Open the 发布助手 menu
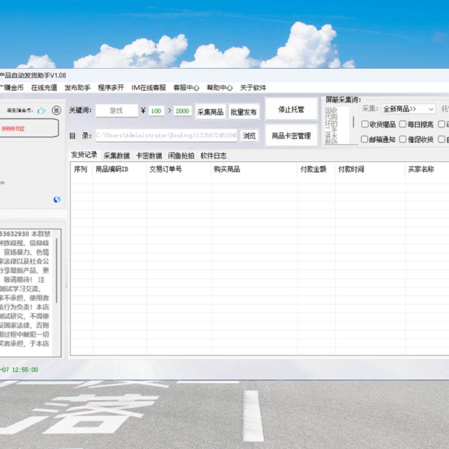Screen dimensions: 449x449 [77, 88]
